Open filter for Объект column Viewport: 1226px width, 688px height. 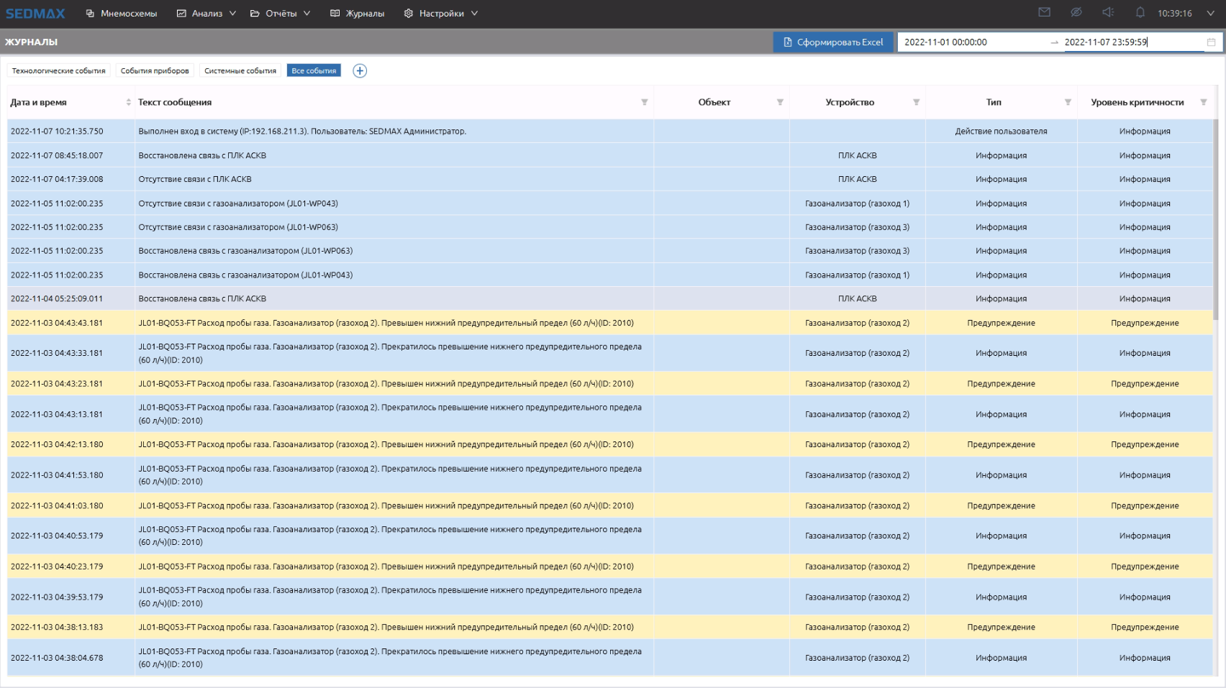coord(780,102)
